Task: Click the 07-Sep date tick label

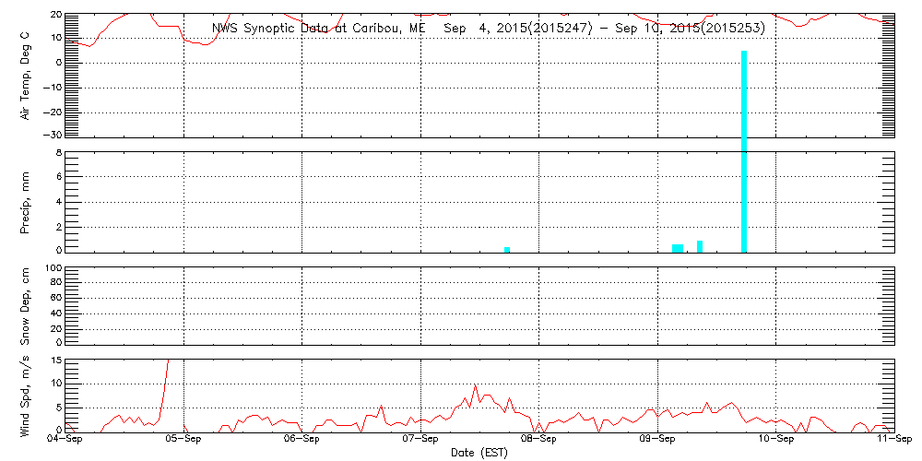Action: click(420, 441)
